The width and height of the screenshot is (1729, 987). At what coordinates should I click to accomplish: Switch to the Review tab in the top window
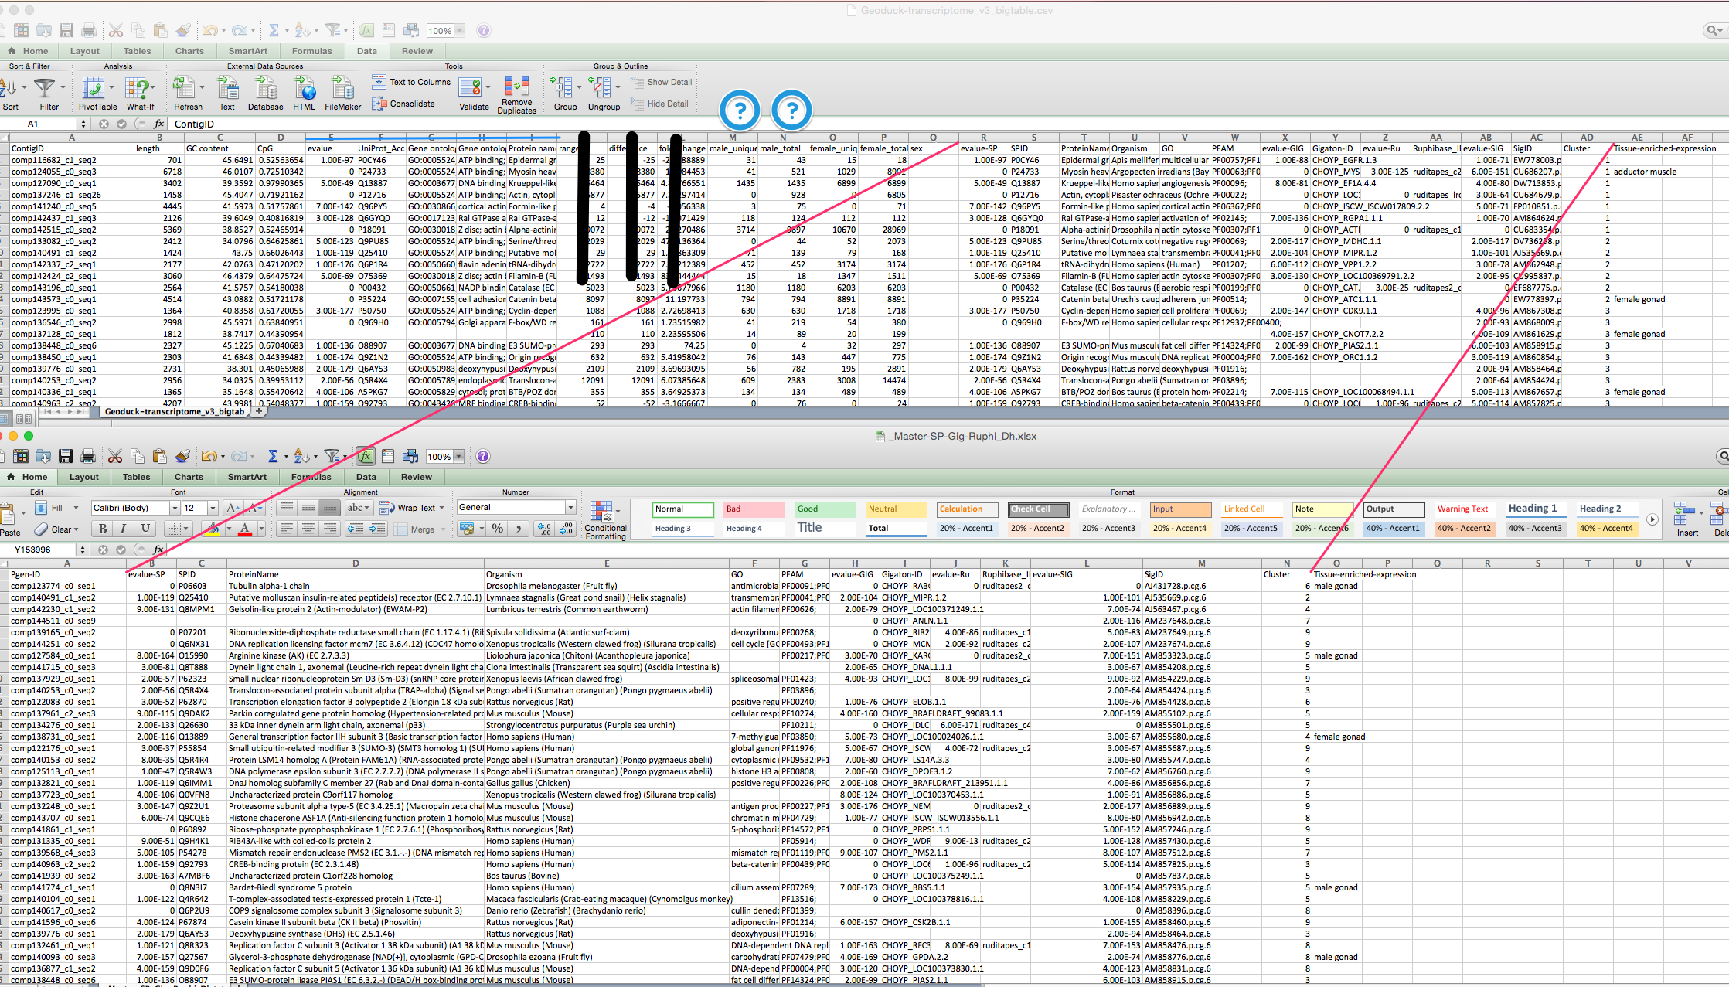(417, 51)
